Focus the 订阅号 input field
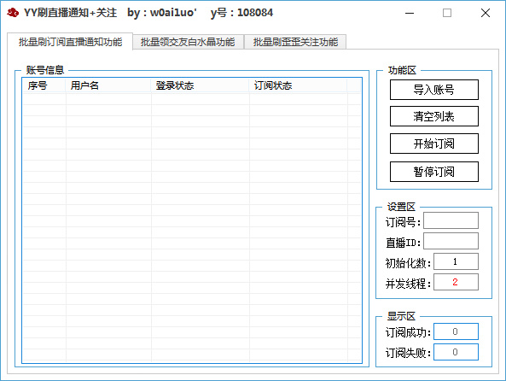 point(451,220)
